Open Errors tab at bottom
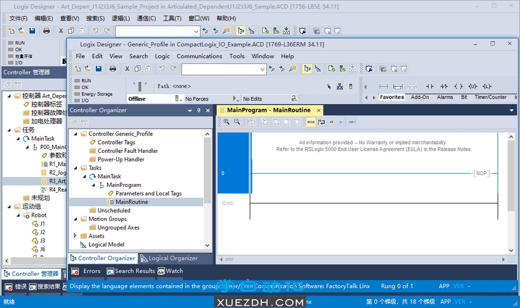Viewport: 520px width, 308px height. pos(87,271)
